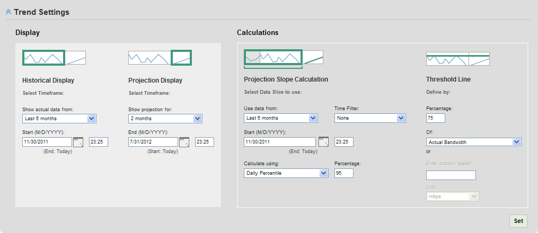Screen dimensions: 538x233
Task: Open the 'Show actual data from' dropdown
Action: (x=59, y=119)
